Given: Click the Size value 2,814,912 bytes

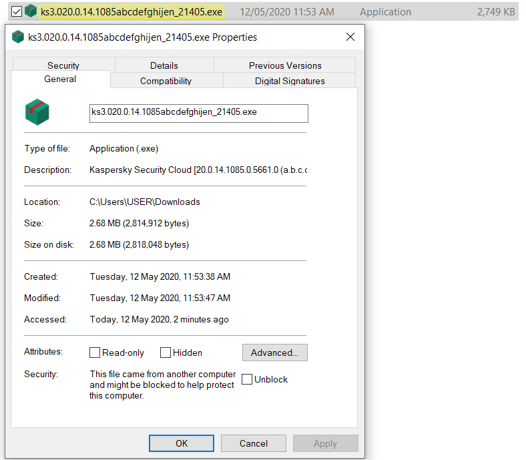Looking at the screenshot, I should point(139,223).
